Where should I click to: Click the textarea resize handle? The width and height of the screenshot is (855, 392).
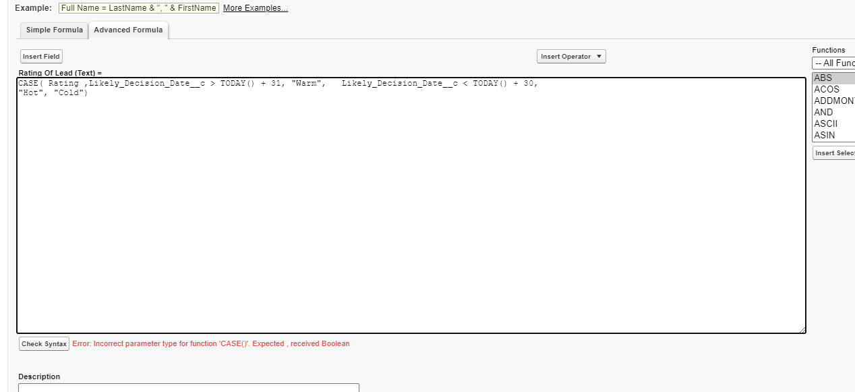click(x=802, y=329)
